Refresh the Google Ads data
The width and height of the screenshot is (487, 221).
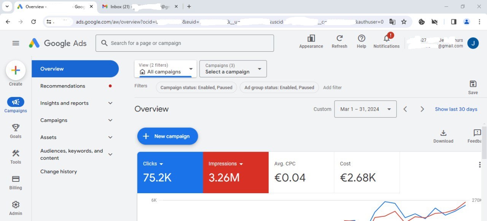click(x=339, y=41)
